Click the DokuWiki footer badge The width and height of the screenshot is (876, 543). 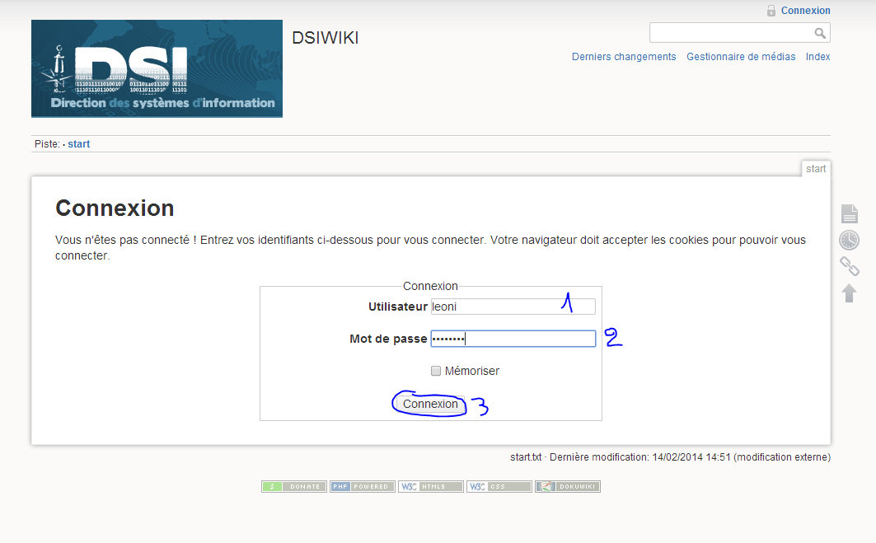click(x=567, y=487)
